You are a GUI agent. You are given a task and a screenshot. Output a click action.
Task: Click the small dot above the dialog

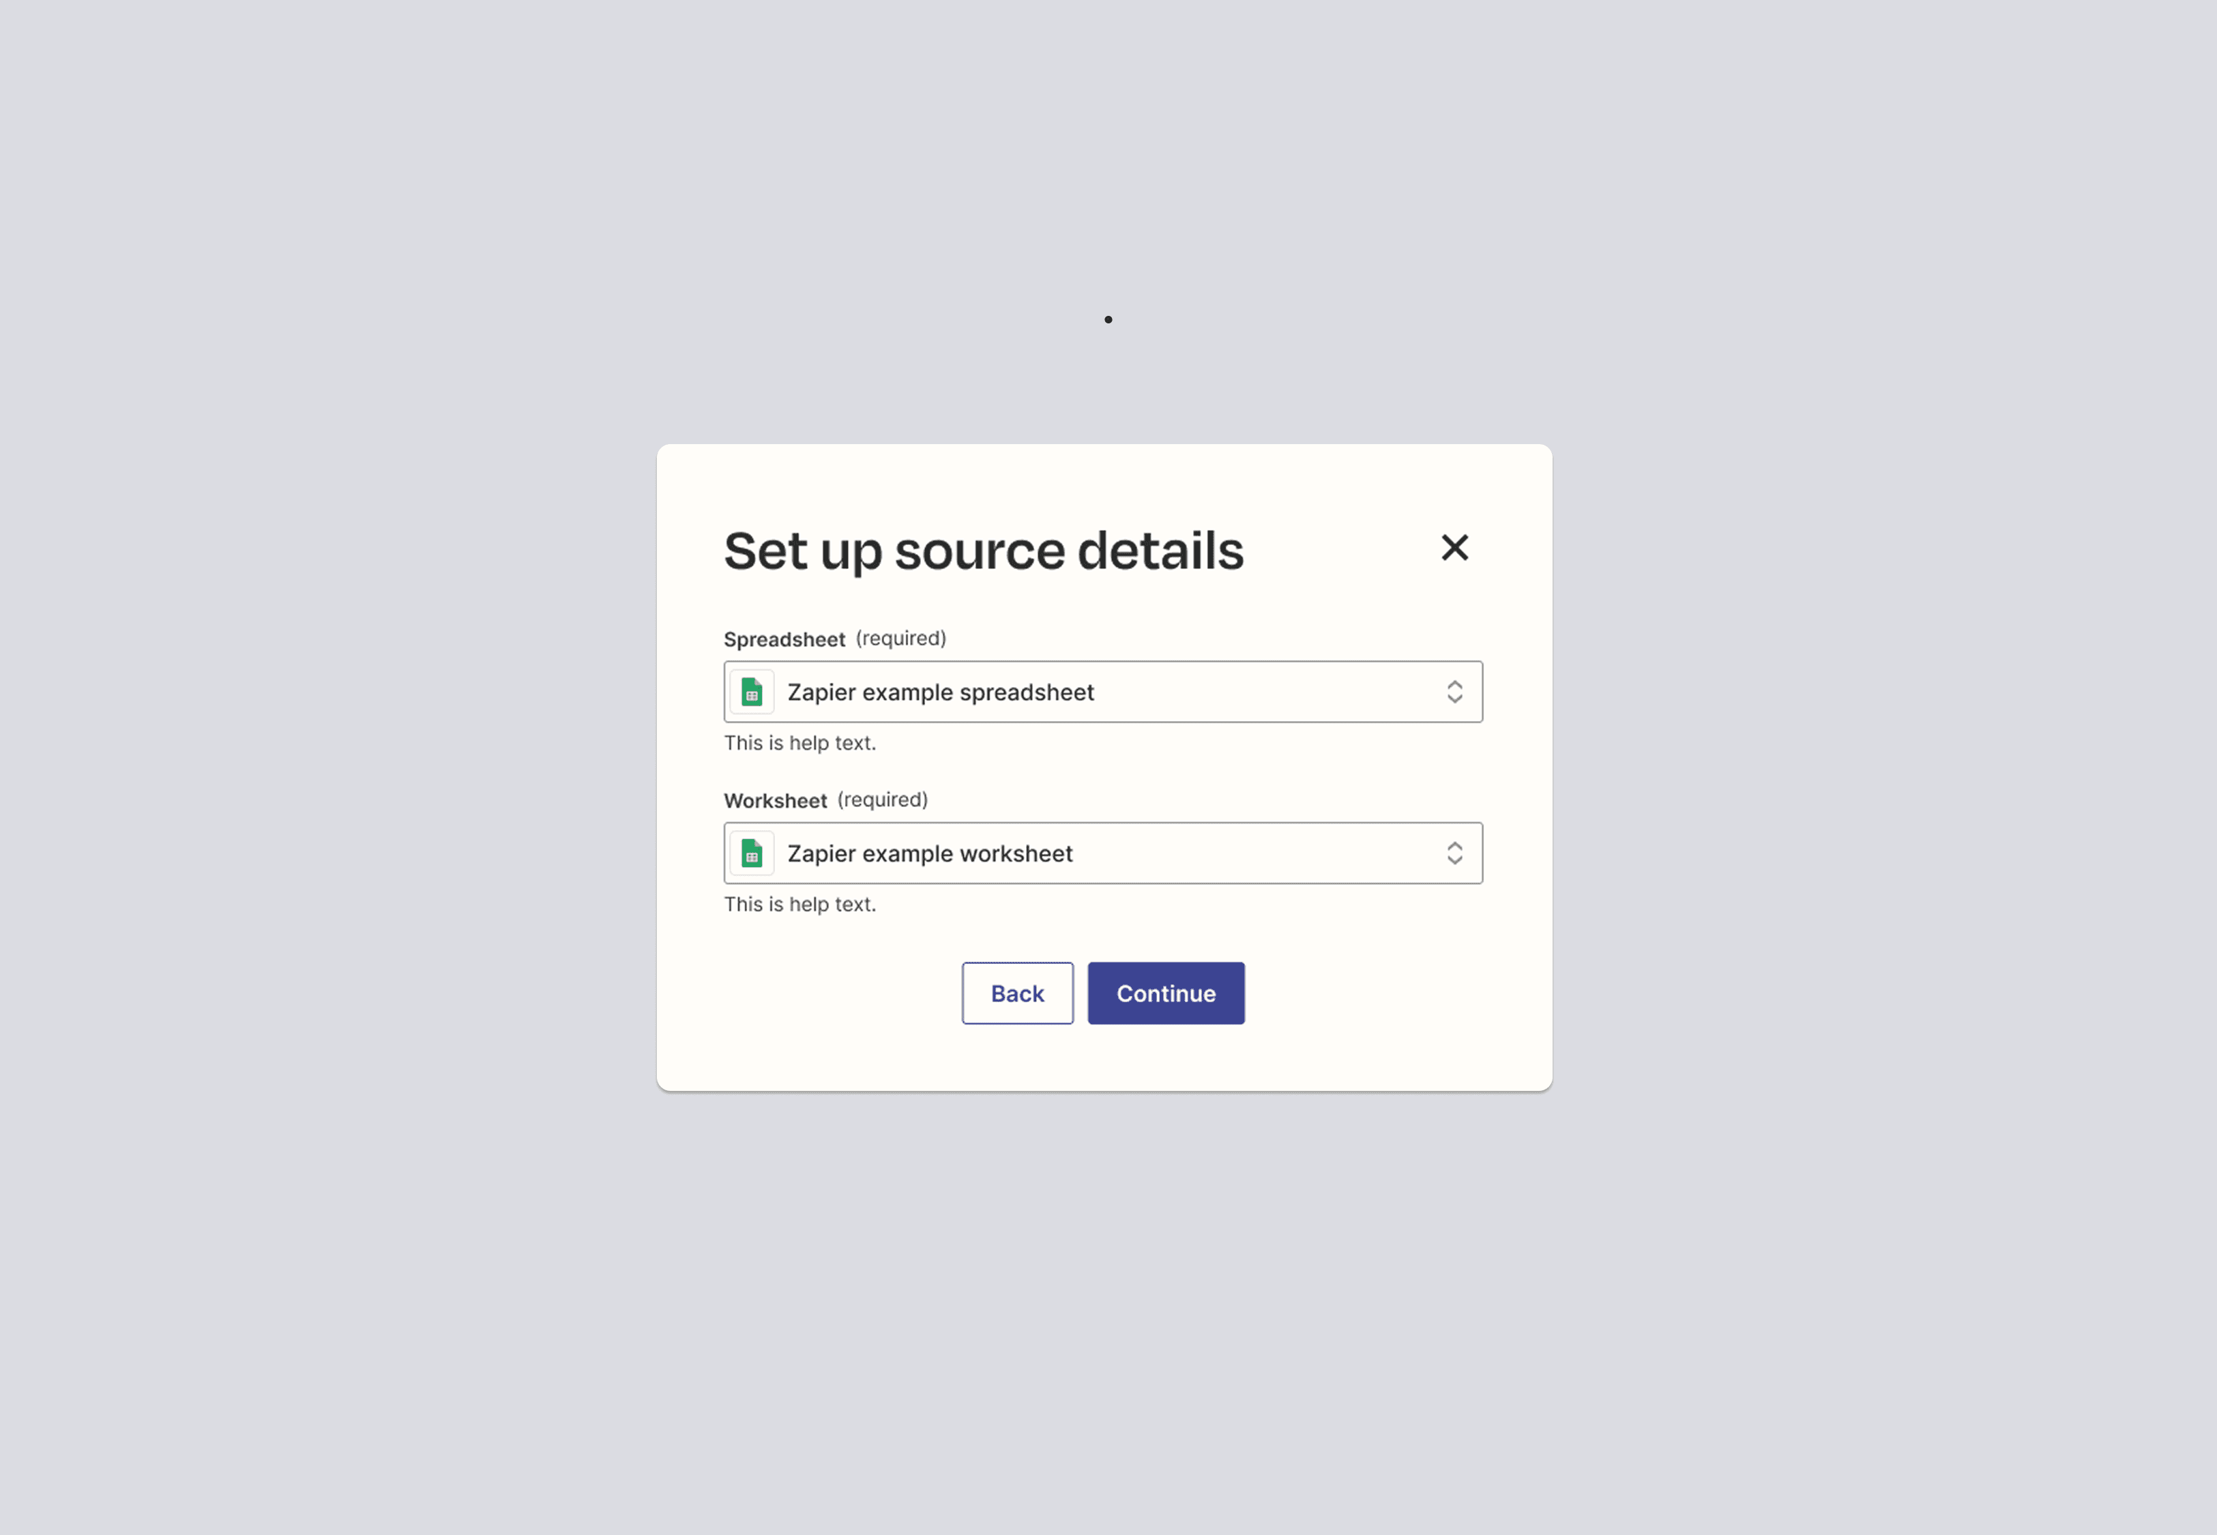click(1108, 319)
